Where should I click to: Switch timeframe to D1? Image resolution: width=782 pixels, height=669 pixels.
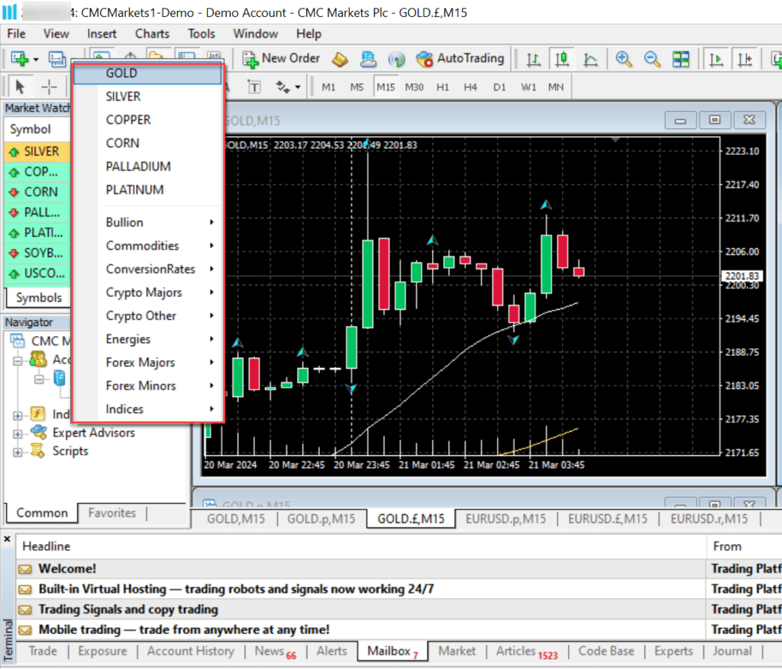tap(499, 87)
